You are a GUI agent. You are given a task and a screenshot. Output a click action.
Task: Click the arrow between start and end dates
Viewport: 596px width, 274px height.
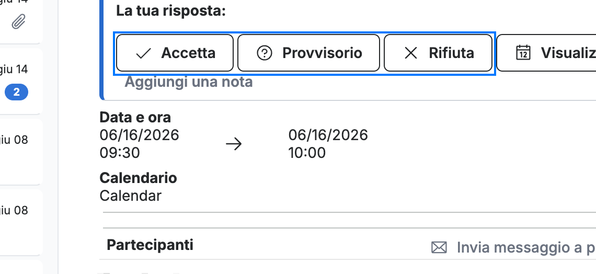pos(234,144)
